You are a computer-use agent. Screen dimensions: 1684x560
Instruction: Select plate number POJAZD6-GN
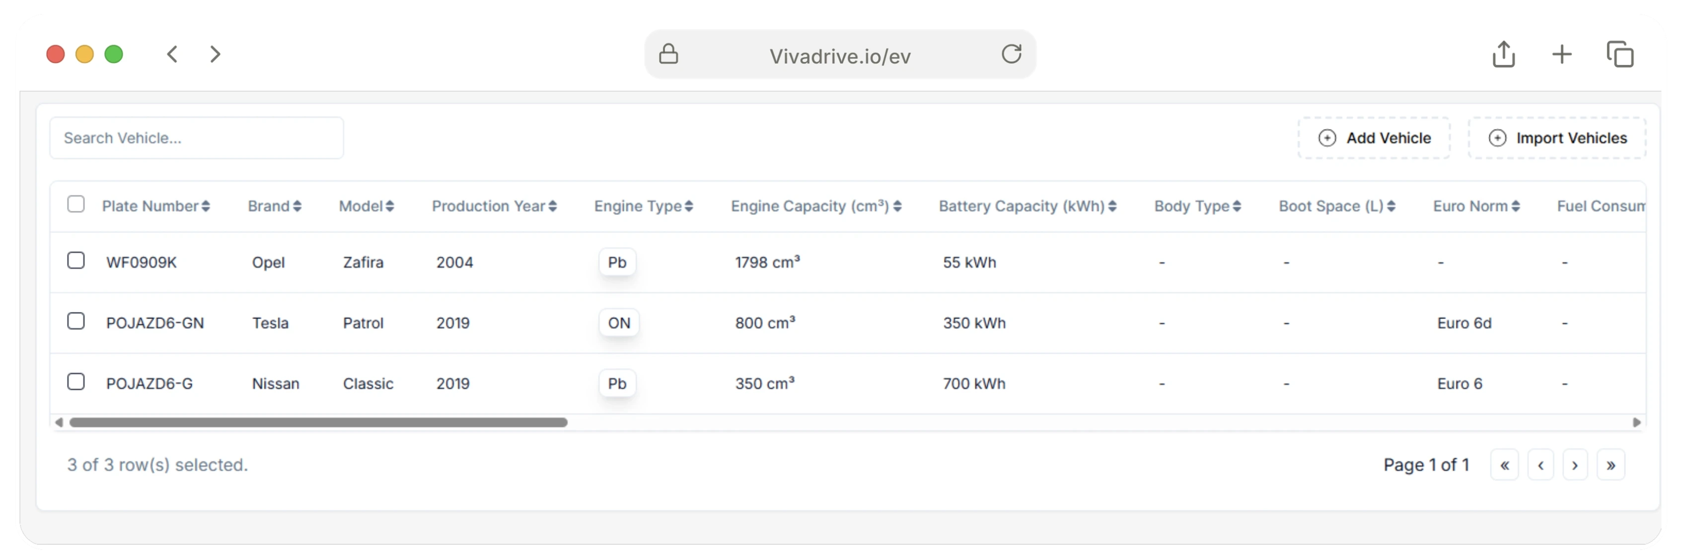click(x=155, y=323)
